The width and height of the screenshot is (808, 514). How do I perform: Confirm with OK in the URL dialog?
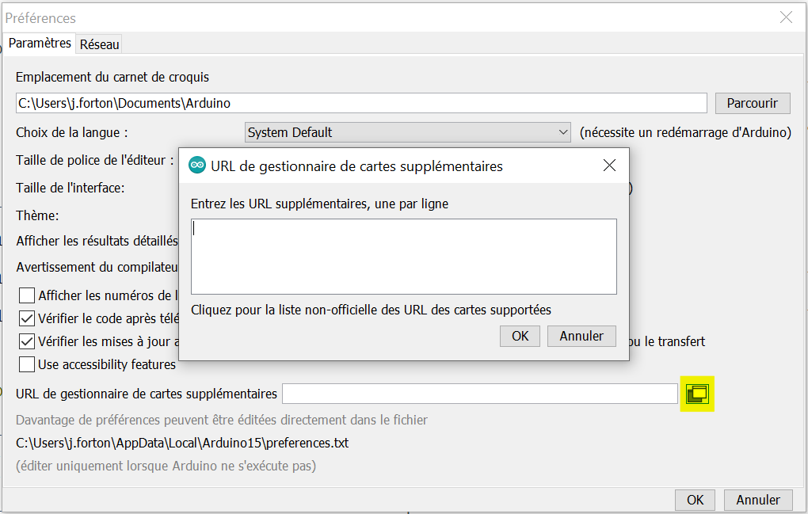point(520,336)
